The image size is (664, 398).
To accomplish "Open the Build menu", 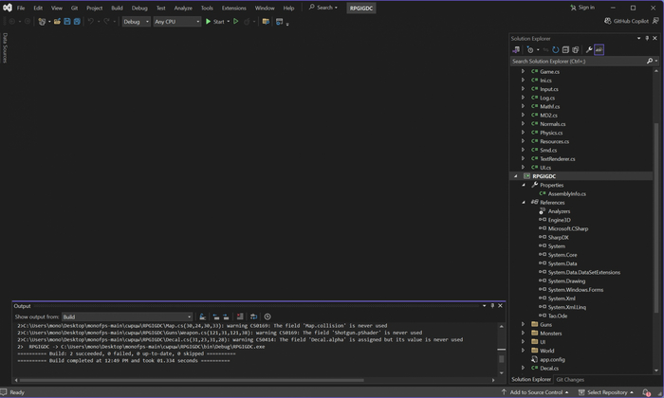I will click(x=117, y=8).
